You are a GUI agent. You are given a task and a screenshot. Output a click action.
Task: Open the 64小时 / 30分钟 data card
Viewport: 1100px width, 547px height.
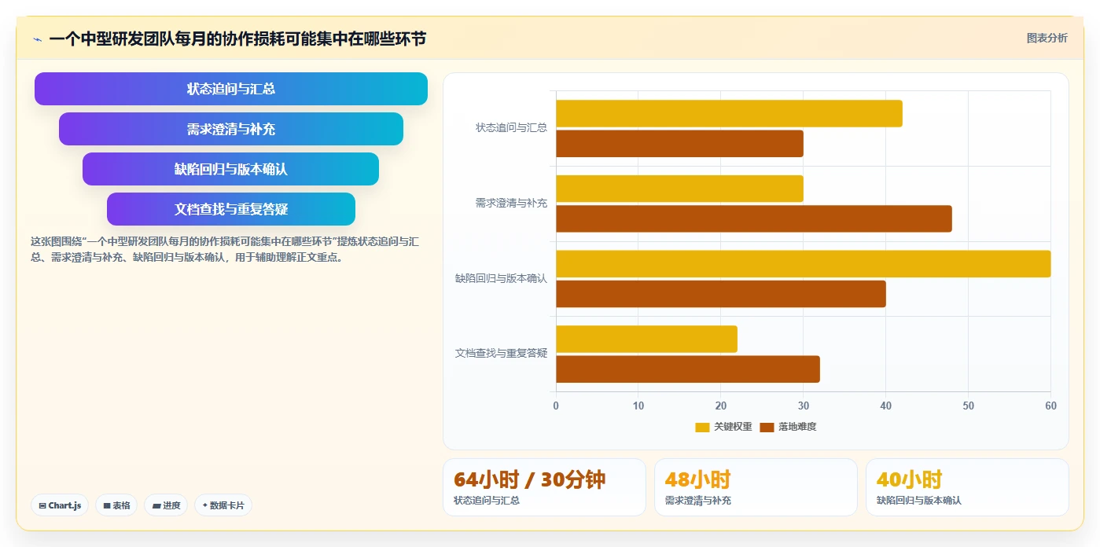click(544, 487)
